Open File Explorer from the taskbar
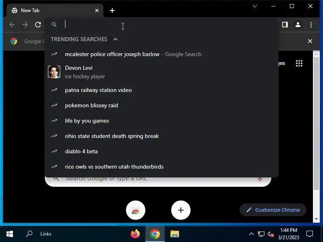 [175, 234]
